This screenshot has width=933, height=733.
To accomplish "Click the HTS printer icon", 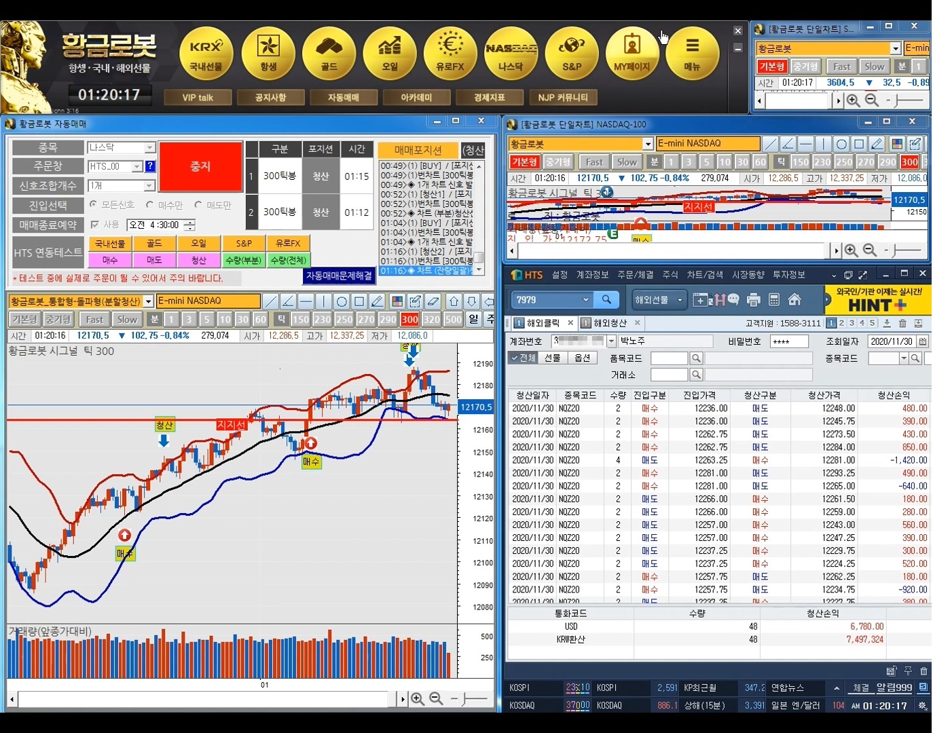I will point(753,299).
